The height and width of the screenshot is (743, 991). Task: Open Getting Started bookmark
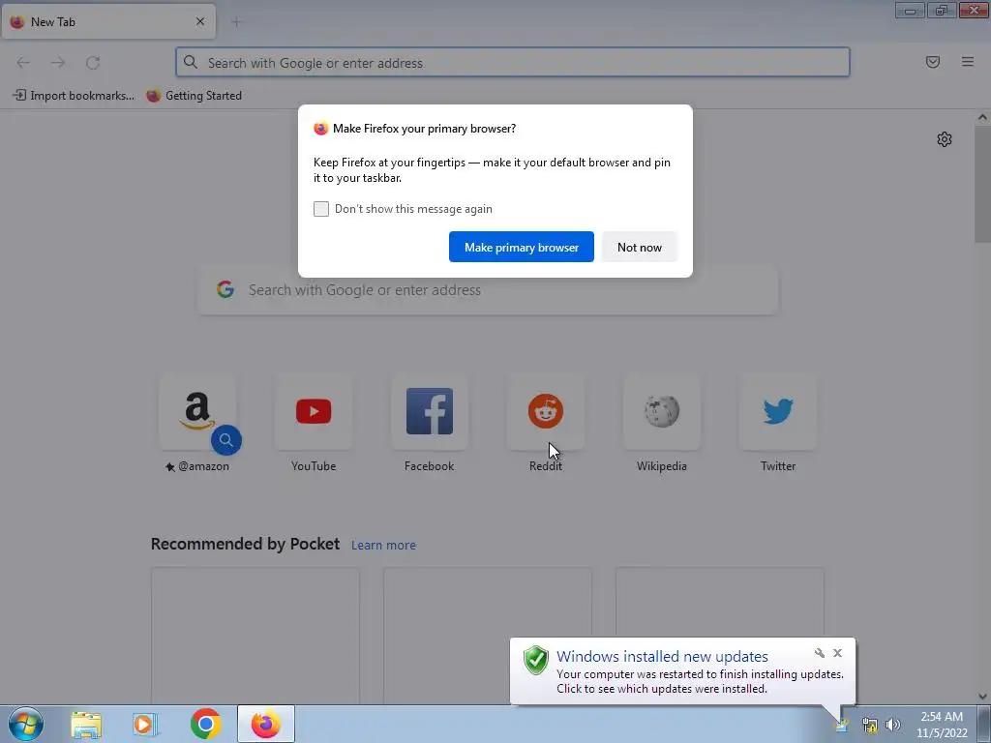194,96
